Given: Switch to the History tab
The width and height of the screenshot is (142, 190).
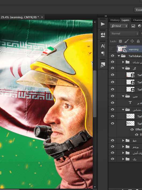Looking at the screenshot, I should coord(115,20).
